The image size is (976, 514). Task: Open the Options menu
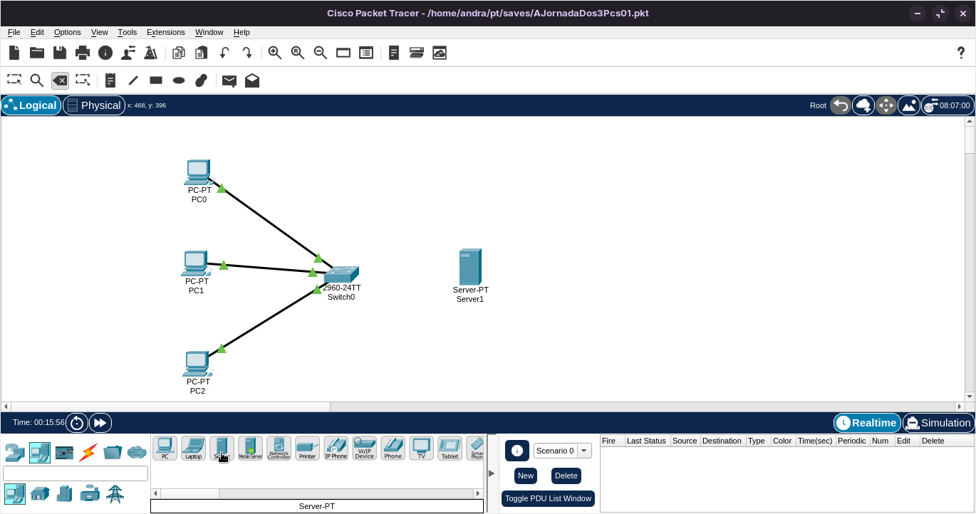68,32
